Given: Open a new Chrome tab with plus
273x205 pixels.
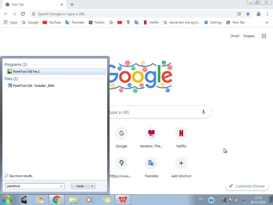Looking at the screenshot, I should click(72, 5).
